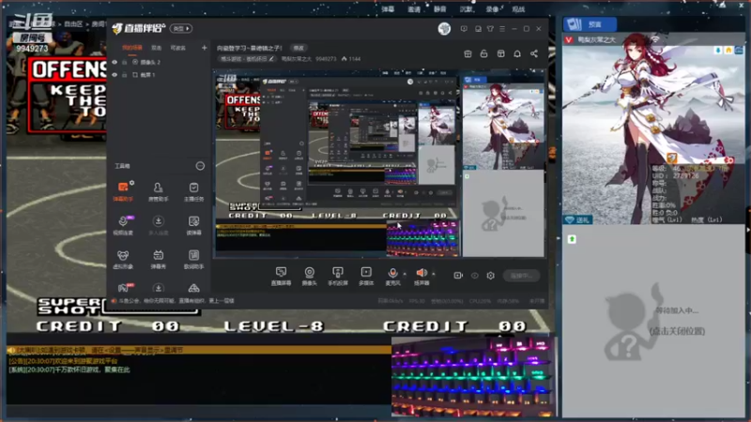Click the green up-arrow button in right panel
Viewport: 751px width, 422px height.
[572, 239]
